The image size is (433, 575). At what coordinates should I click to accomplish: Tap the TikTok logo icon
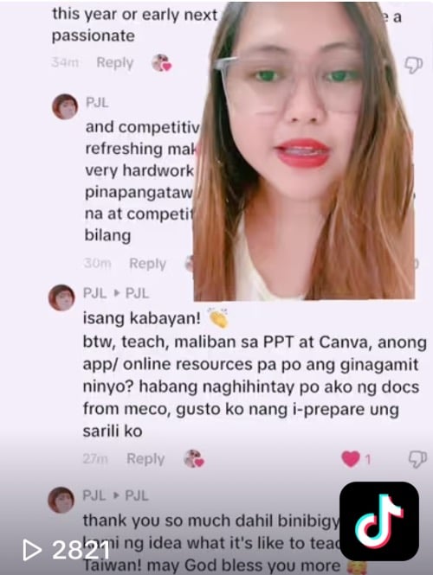click(379, 521)
